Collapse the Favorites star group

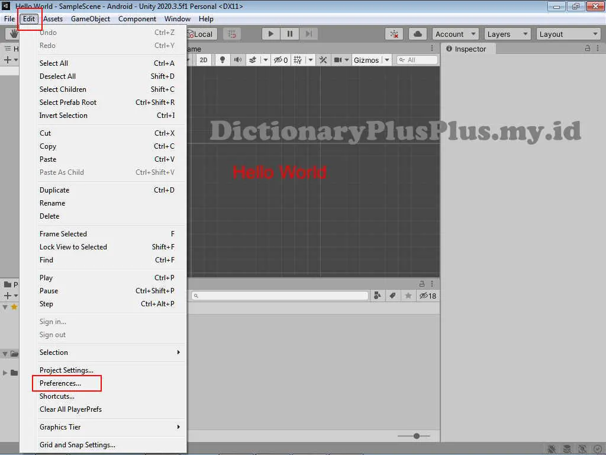5,307
